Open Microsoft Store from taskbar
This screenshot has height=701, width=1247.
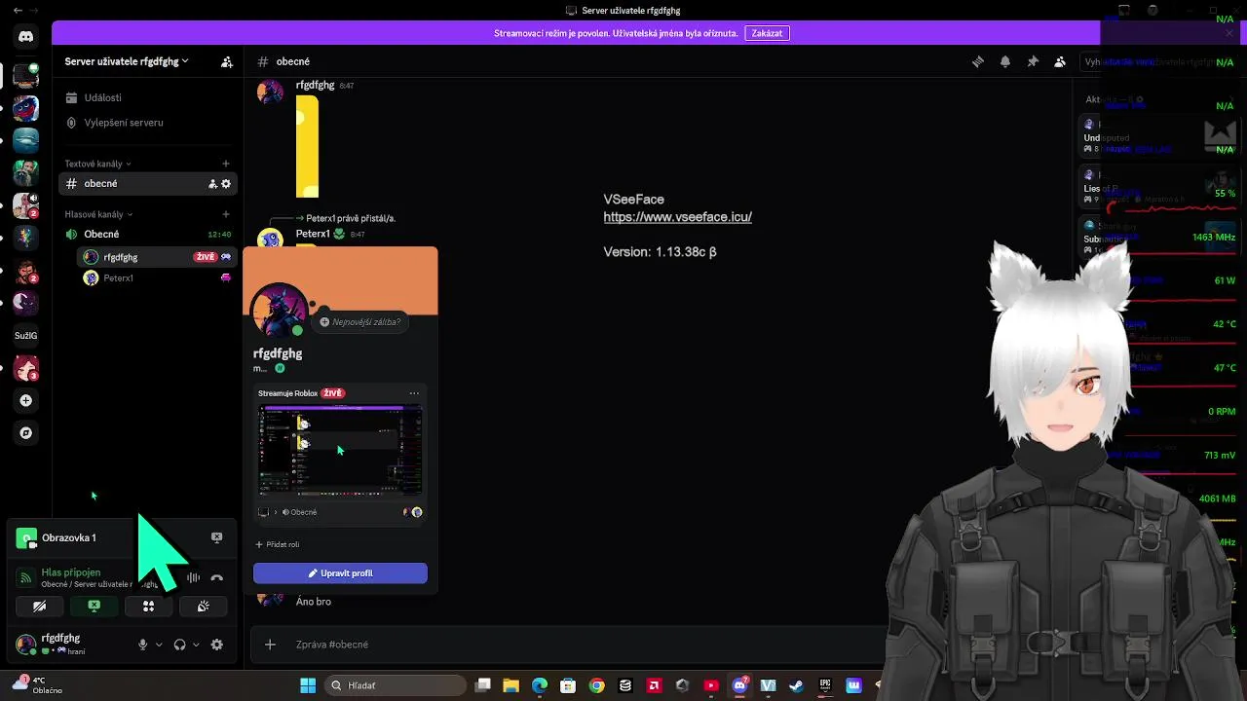(568, 685)
